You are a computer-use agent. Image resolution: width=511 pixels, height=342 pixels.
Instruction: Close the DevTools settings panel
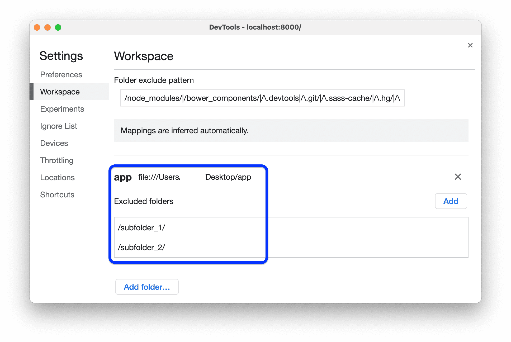click(470, 45)
